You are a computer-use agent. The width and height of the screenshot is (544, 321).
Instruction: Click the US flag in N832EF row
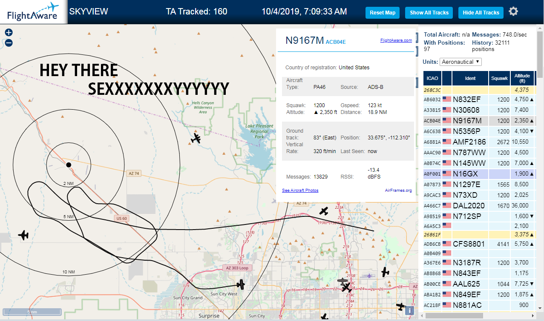447,99
